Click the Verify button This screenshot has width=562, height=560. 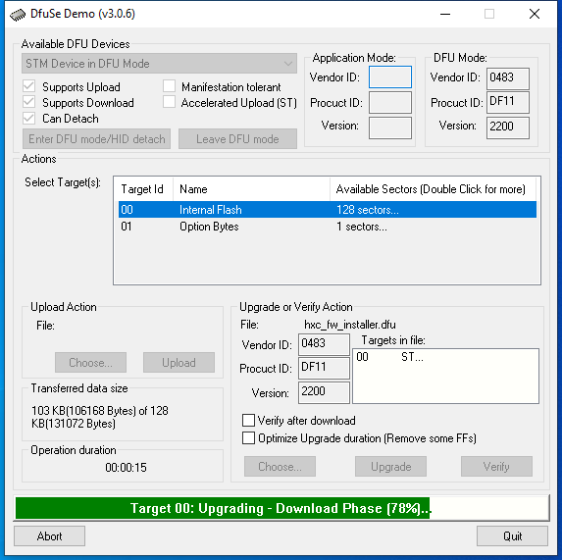coord(496,466)
